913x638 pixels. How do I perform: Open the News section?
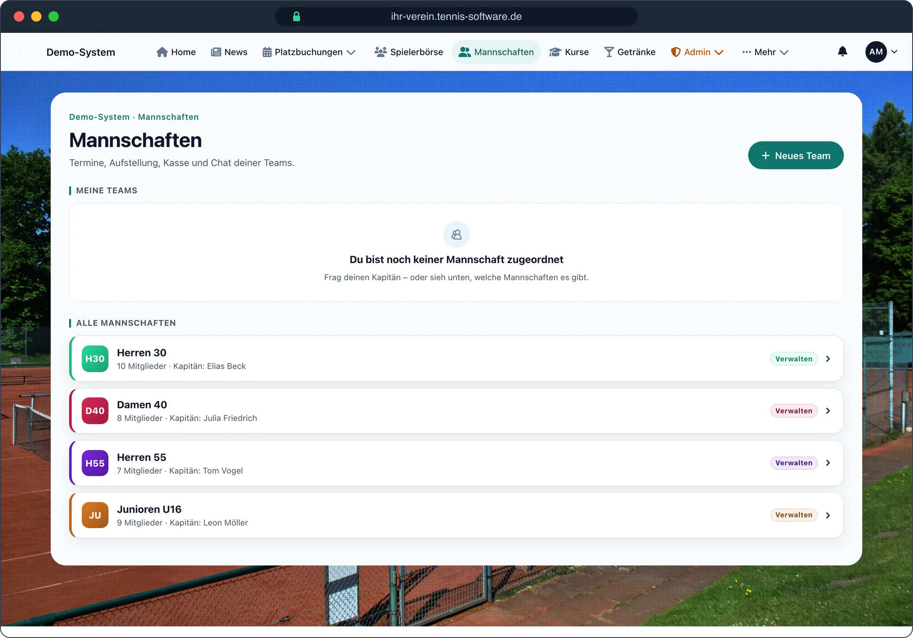229,52
